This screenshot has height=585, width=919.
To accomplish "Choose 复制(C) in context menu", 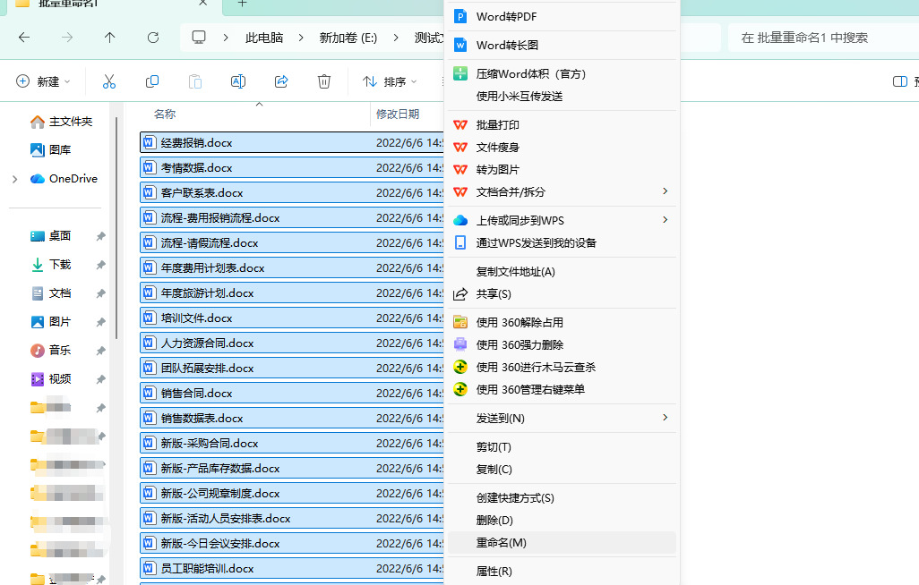I will (x=563, y=469).
